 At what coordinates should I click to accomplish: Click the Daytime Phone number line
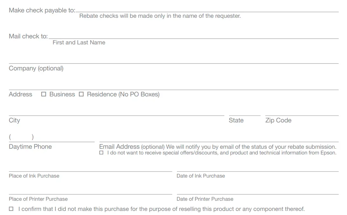[64, 138]
